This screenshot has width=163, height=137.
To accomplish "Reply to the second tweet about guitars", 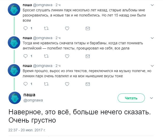I will point(26,56).
